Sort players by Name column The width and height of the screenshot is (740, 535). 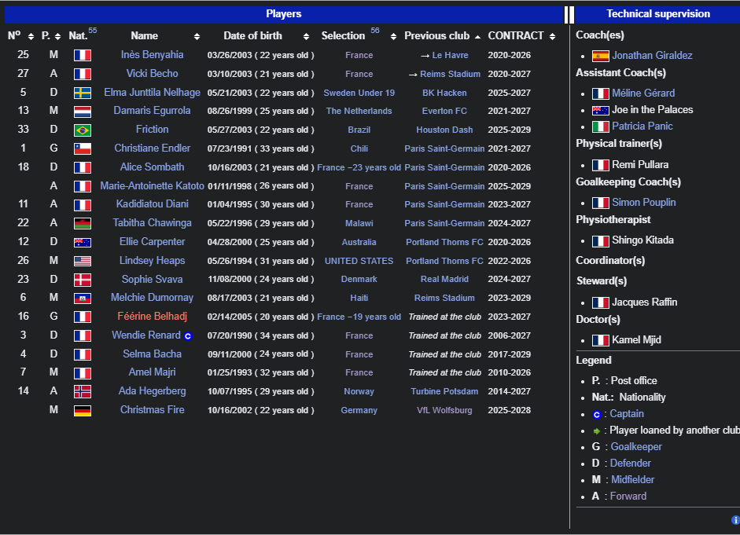point(197,36)
